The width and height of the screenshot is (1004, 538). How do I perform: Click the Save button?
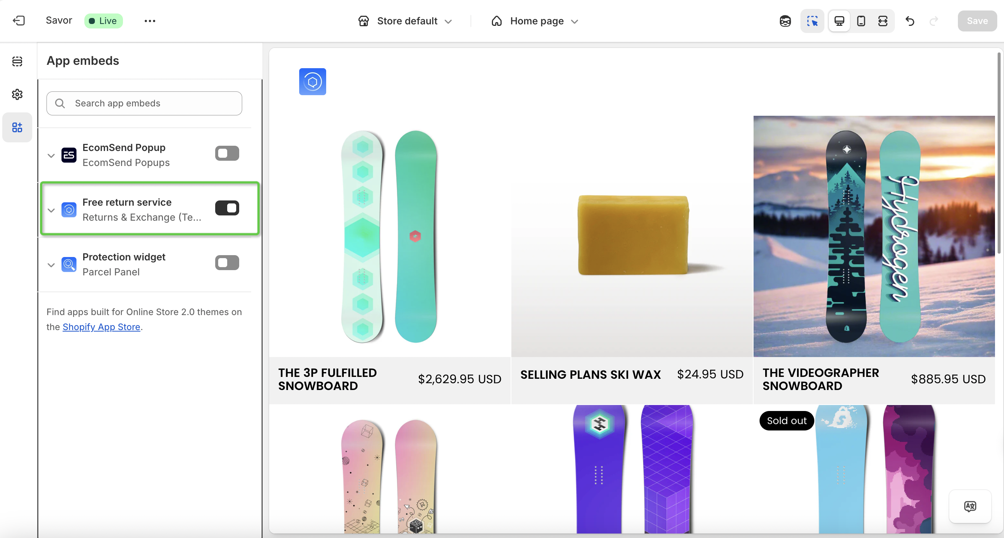(x=977, y=21)
